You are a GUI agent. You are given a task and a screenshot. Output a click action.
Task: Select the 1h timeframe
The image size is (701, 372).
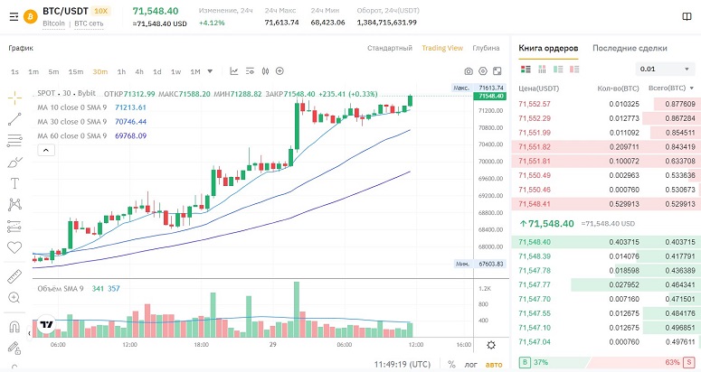(x=120, y=70)
